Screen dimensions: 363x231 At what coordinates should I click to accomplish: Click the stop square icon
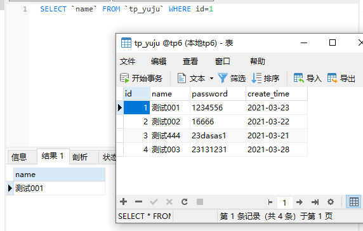[x=200, y=202]
